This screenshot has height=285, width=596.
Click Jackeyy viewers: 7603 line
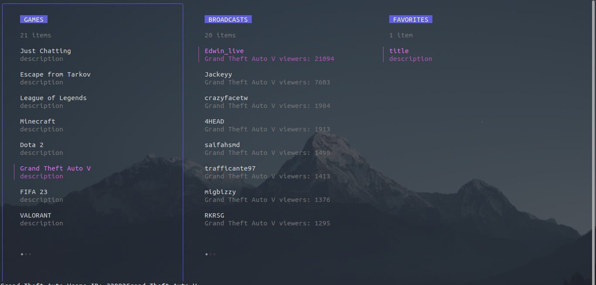pos(267,82)
